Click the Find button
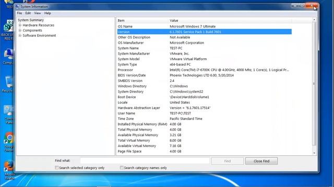Image resolution: width=334 pixels, height=187 pixels. 228,161
